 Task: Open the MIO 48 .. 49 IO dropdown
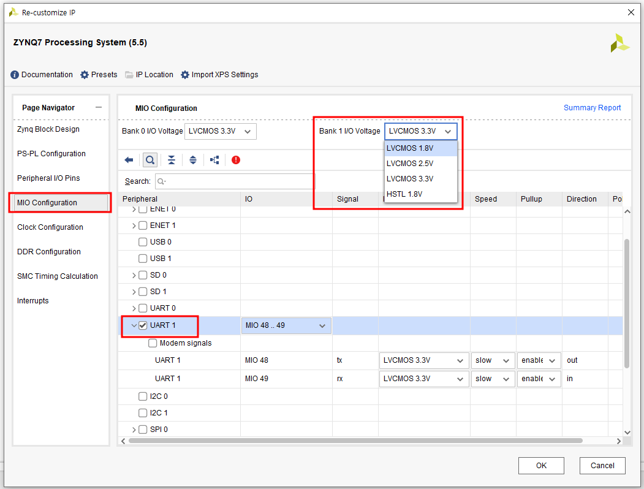(286, 325)
